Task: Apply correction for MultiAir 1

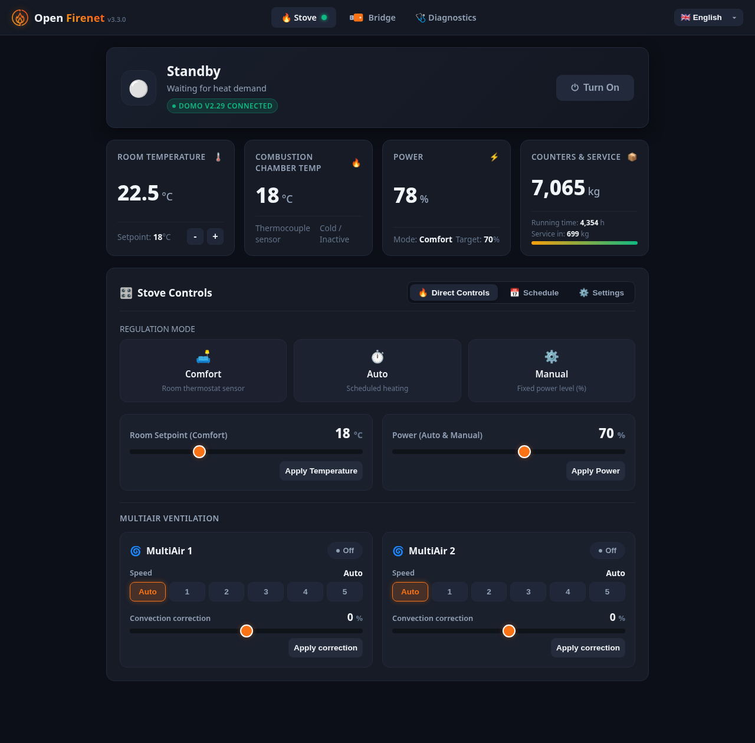Action: (326, 648)
